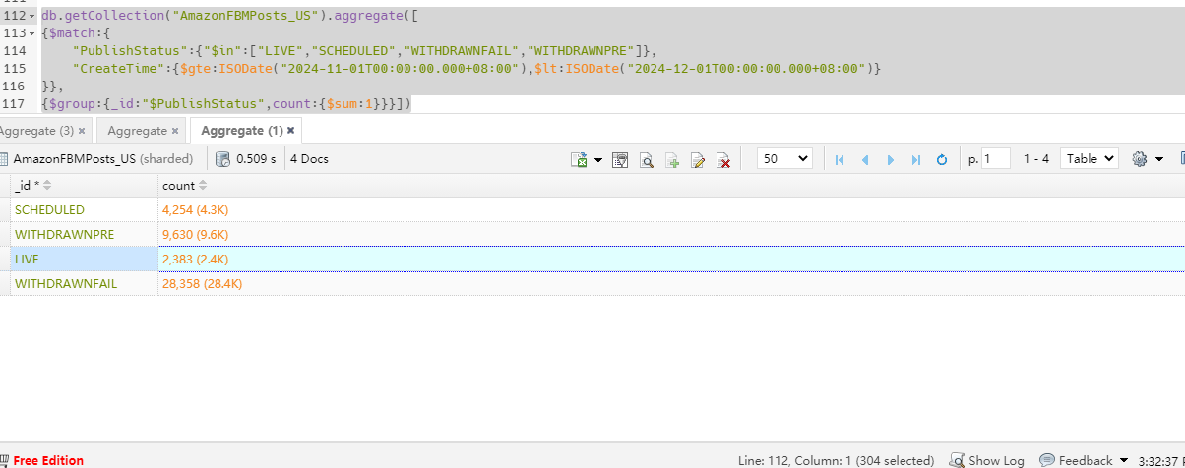Click the page number input field
The image size is (1185, 468).
996,158
